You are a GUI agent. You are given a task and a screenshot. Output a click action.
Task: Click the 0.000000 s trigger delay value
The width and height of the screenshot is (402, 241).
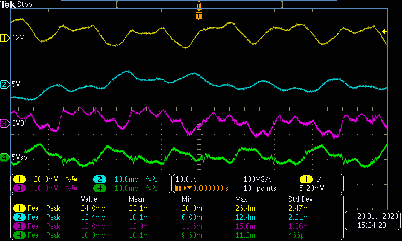click(x=210, y=188)
